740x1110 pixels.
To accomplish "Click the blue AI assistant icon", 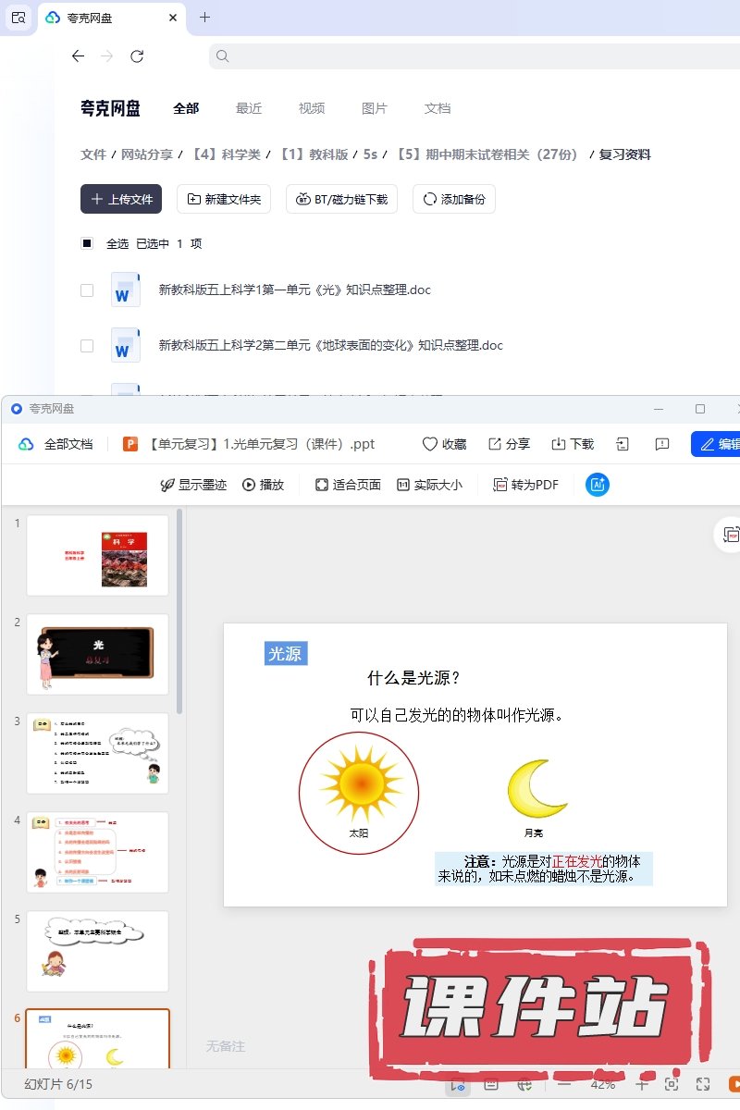I will point(598,485).
